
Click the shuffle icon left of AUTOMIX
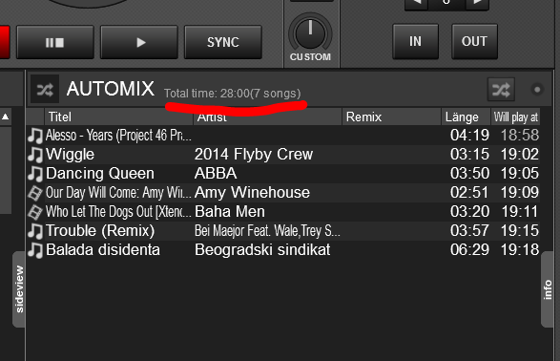[45, 90]
